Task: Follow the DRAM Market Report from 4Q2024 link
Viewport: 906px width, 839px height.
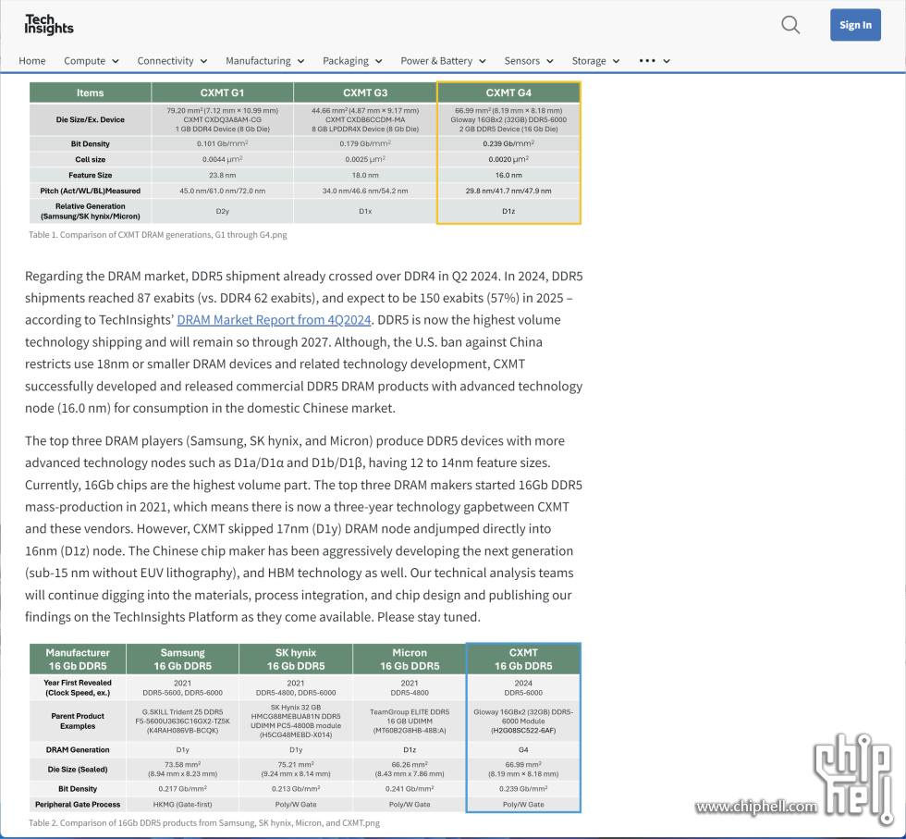Action: [274, 320]
